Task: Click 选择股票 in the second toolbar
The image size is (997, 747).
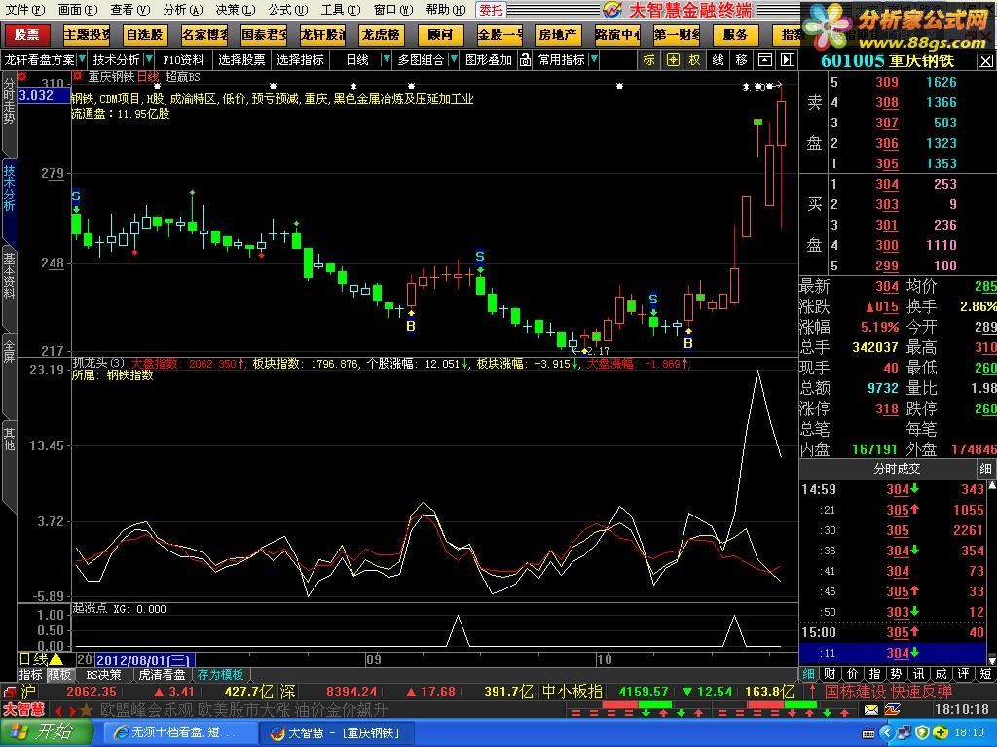Action: [241, 60]
